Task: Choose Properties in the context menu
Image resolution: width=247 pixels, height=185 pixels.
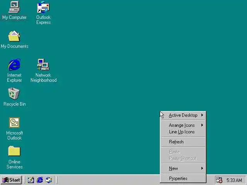Action: pos(183,178)
